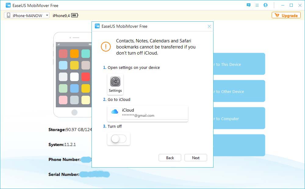Image resolution: width=305 pixels, height=189 pixels.
Task: Click the phone icon in device selector
Action: [8, 15]
